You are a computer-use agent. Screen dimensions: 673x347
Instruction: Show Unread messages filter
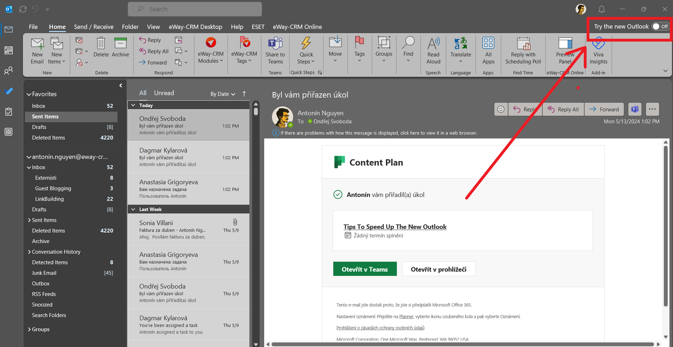(164, 93)
